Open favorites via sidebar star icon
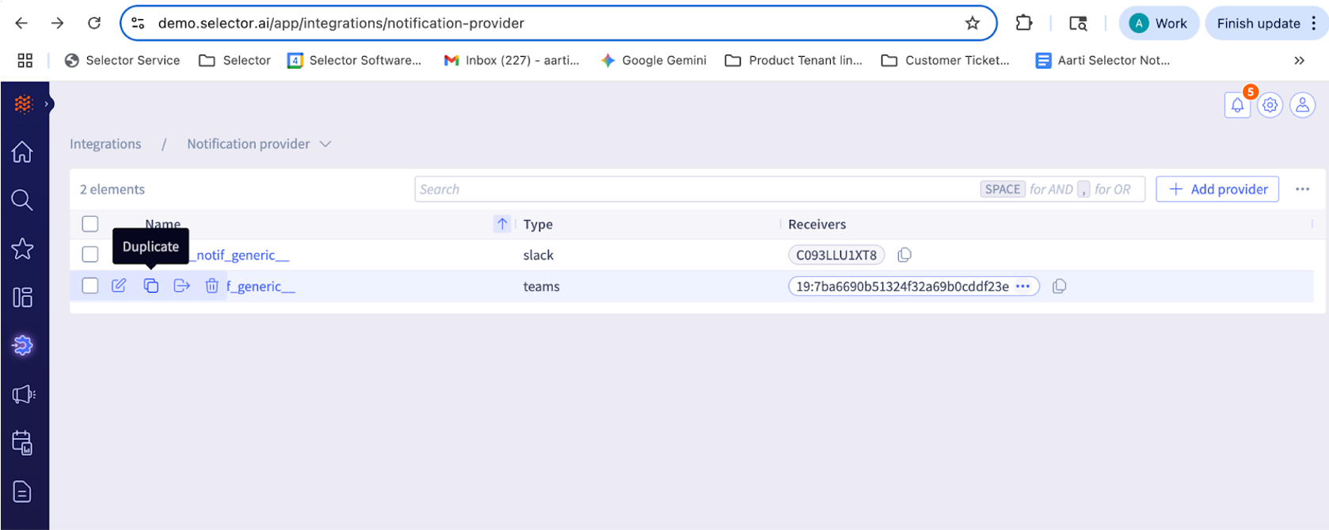Image resolution: width=1329 pixels, height=530 pixels. point(22,248)
